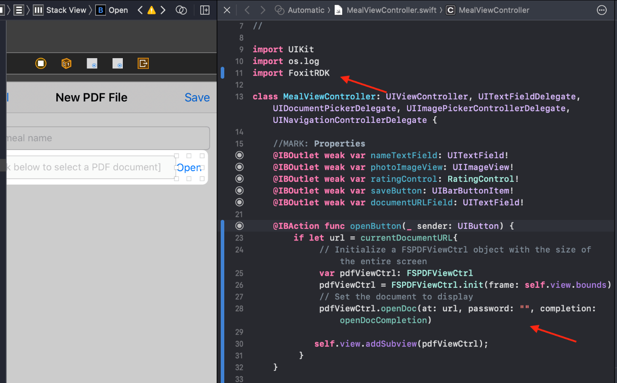This screenshot has height=383, width=617.
Task: Click line number 13 in the gutter
Action: [239, 97]
